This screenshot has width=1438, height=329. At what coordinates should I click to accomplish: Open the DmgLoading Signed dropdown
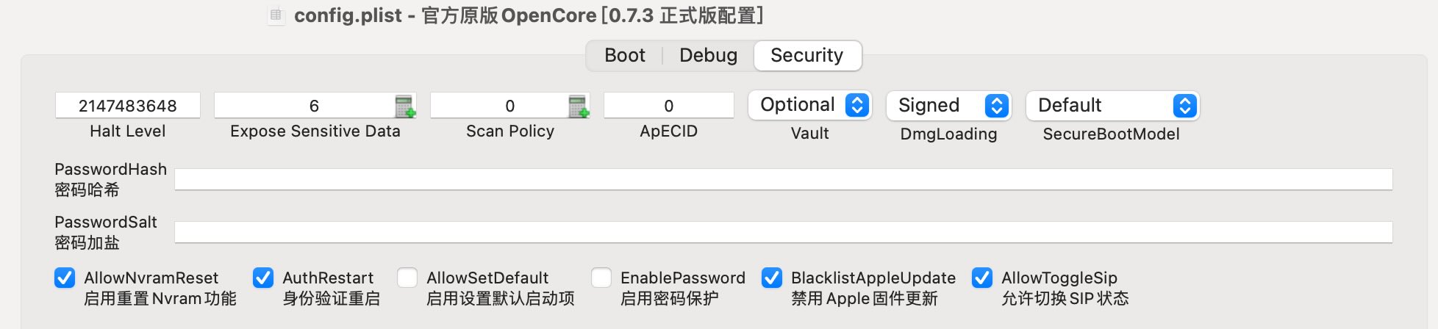tap(948, 105)
